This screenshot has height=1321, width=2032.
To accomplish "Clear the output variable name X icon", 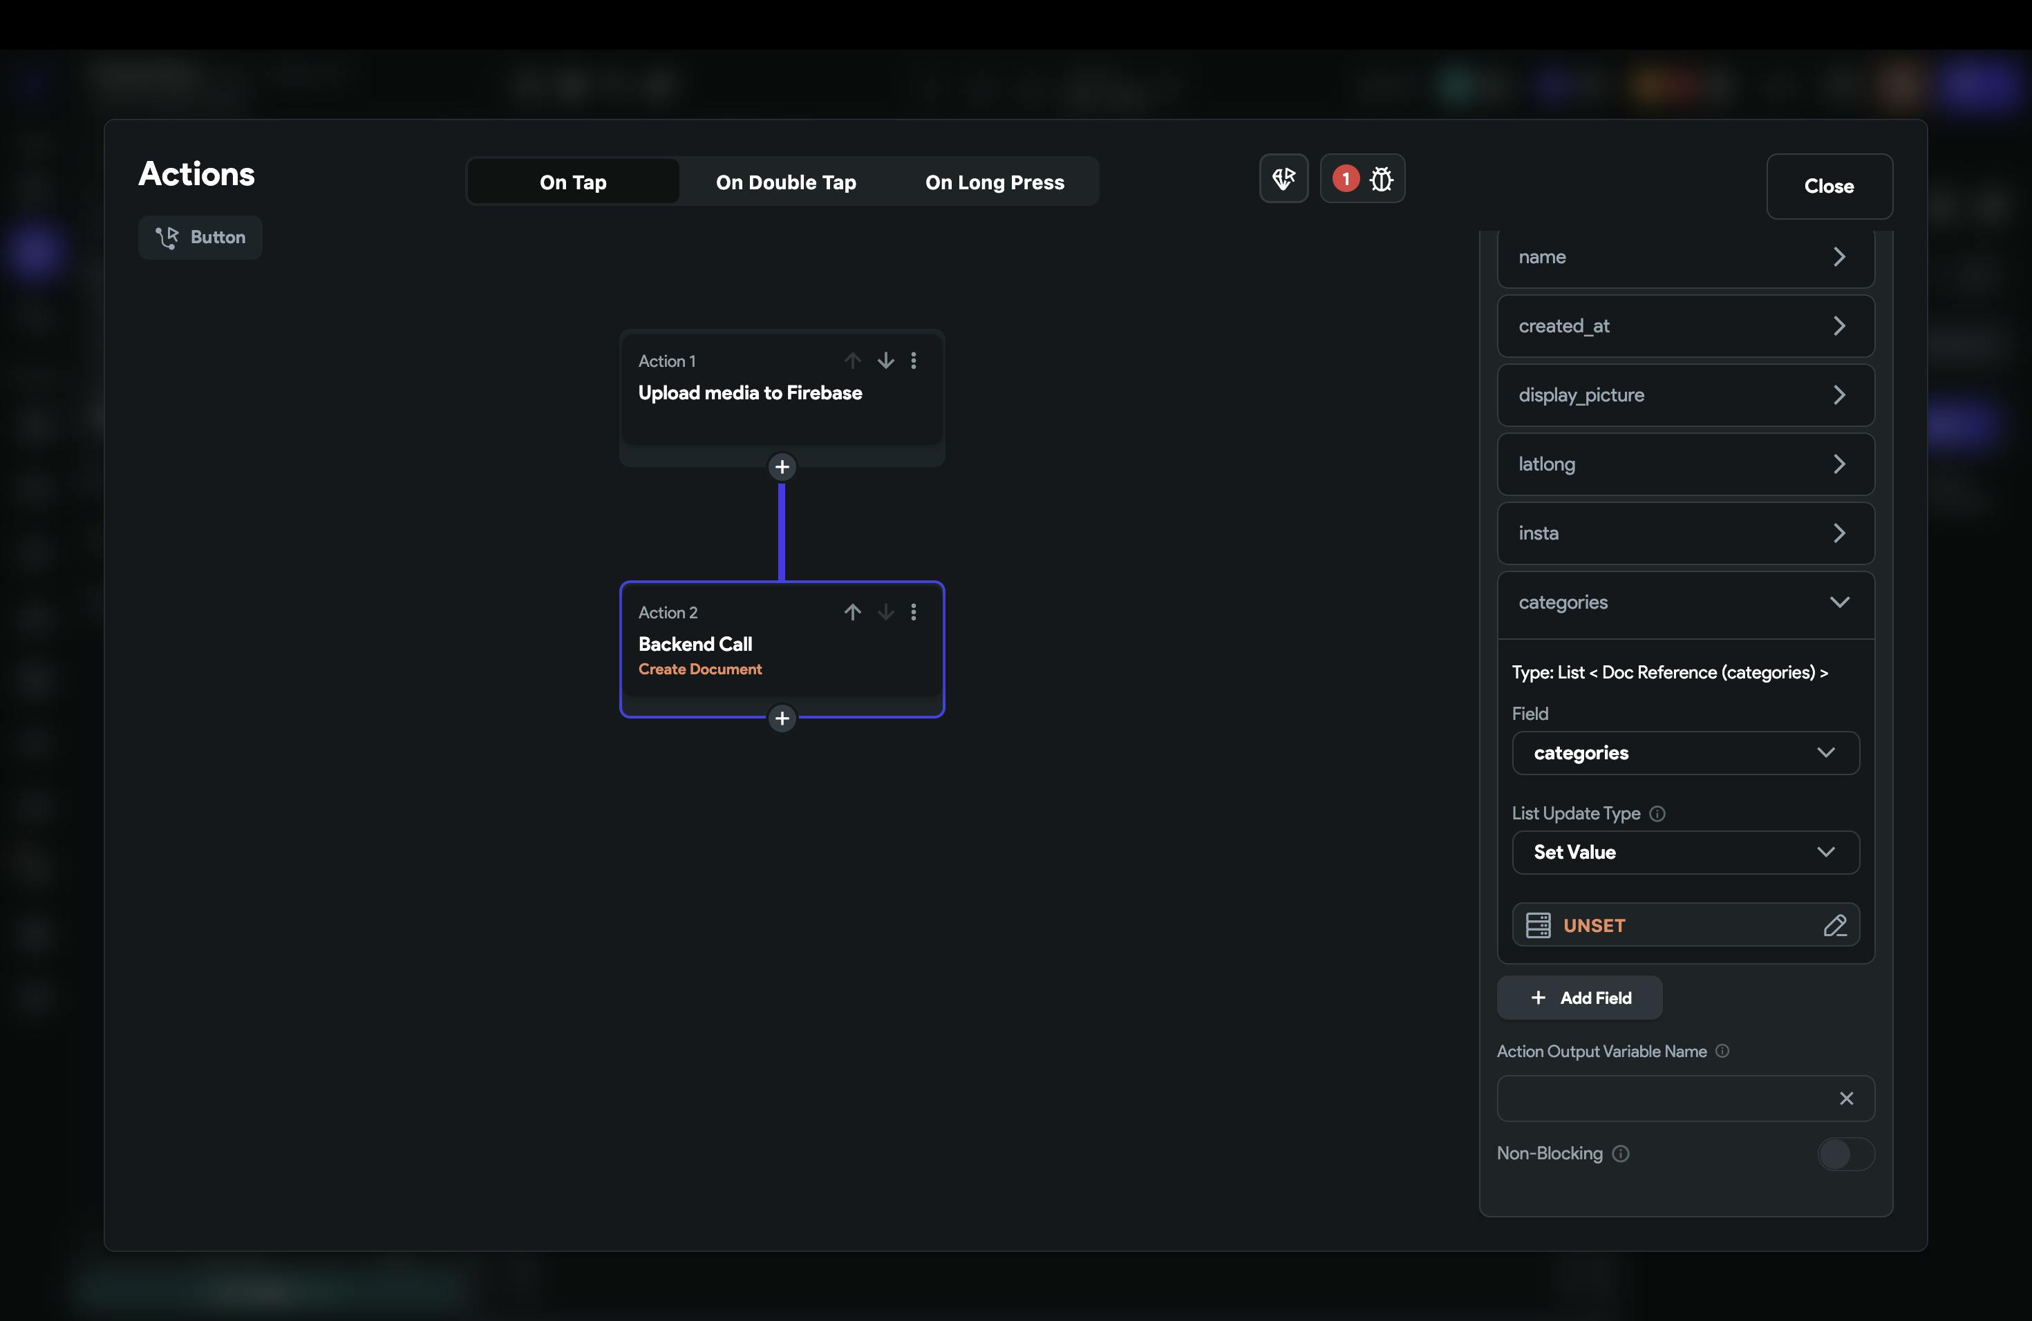I will [x=1846, y=1099].
